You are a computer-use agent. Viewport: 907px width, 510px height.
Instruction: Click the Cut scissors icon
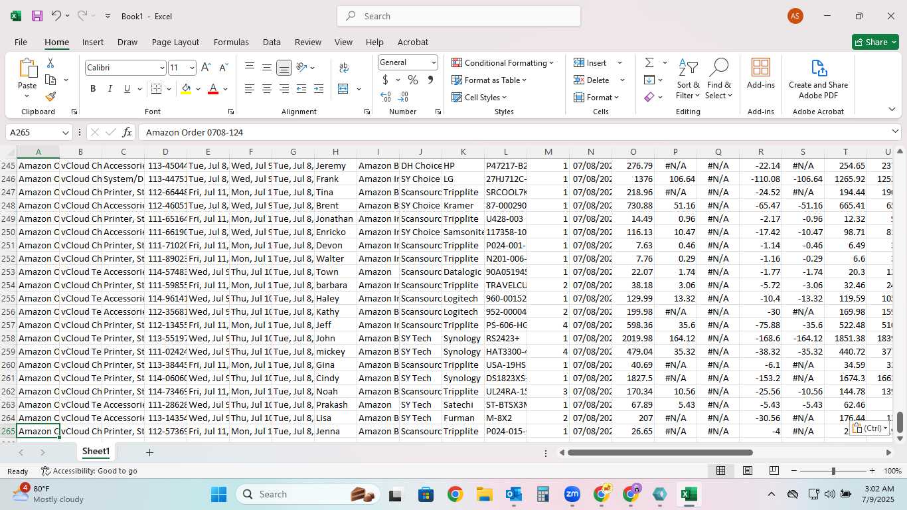(x=50, y=63)
